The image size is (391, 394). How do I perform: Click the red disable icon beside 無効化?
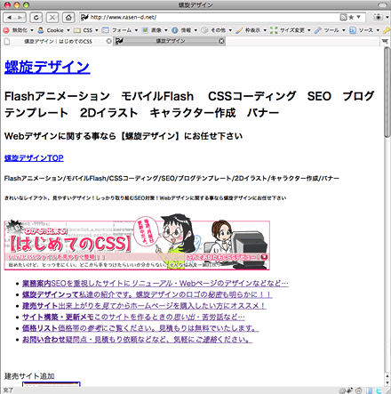pos(6,30)
